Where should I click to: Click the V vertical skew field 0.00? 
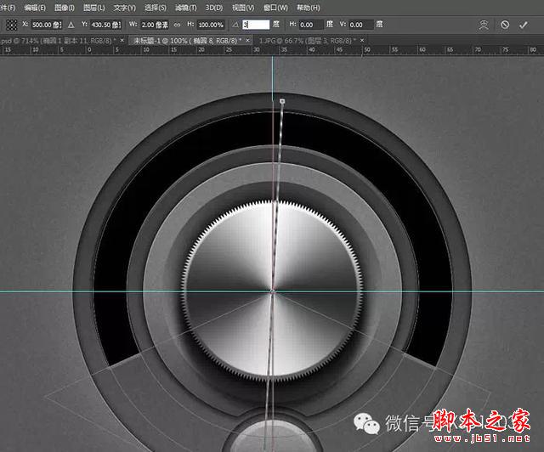click(x=361, y=25)
